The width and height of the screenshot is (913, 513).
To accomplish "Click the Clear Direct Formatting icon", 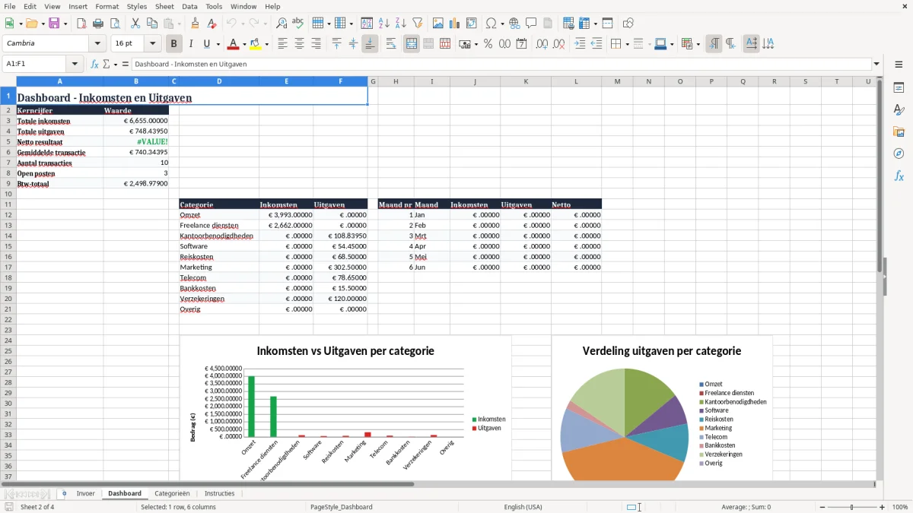I will pyautogui.click(x=211, y=24).
